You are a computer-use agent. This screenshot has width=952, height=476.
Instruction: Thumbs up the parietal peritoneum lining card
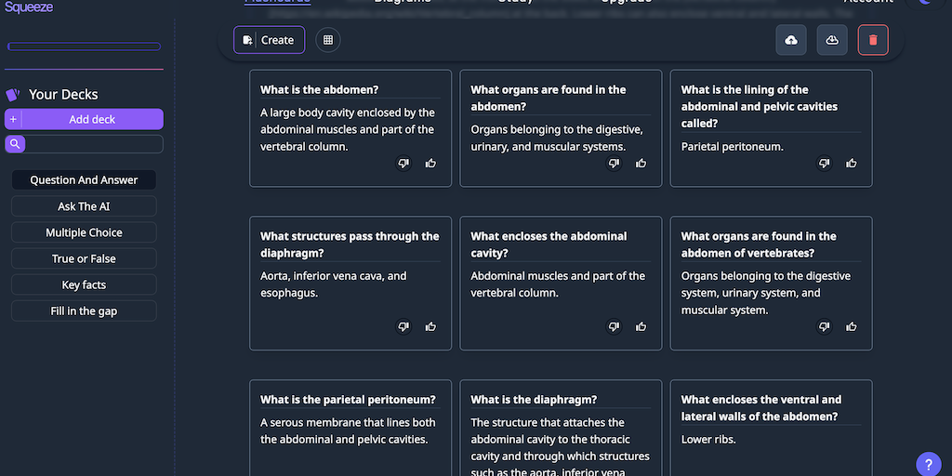tap(852, 164)
